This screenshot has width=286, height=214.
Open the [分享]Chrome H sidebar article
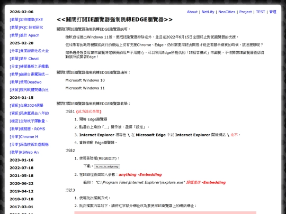pos(24,137)
